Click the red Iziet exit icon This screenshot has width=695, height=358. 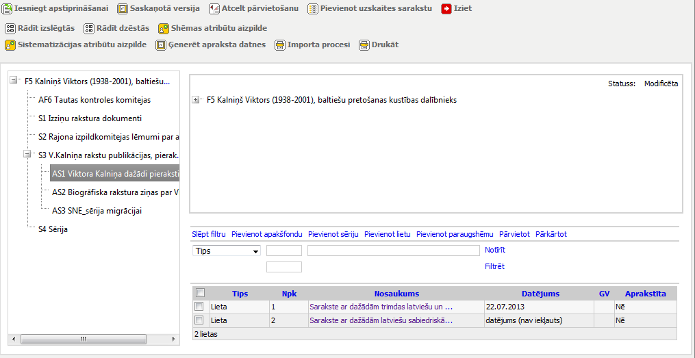tap(446, 9)
